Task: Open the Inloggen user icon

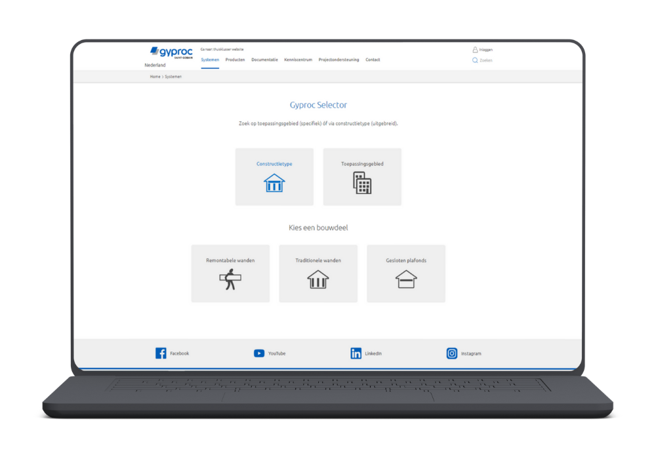Action: click(x=475, y=50)
